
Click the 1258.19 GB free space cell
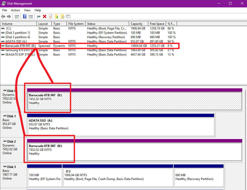[x=157, y=28]
